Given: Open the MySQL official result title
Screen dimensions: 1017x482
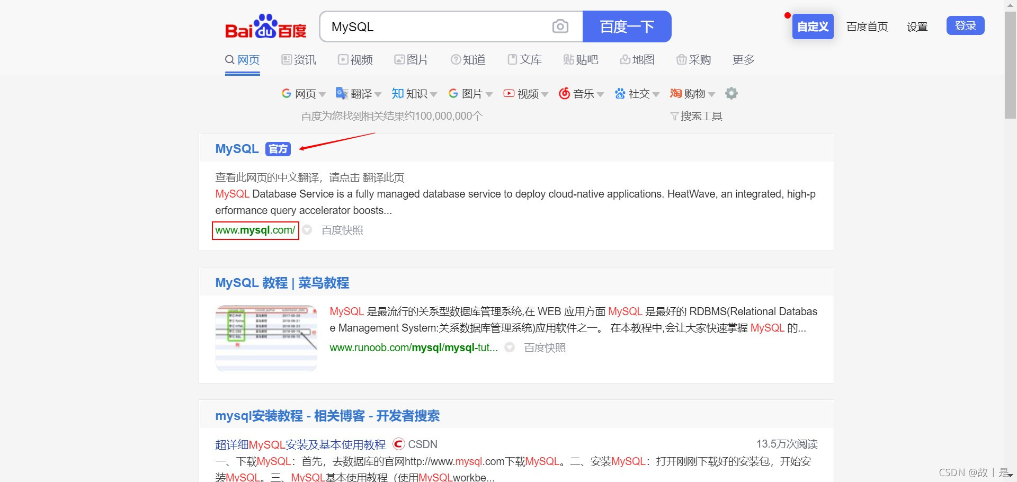Looking at the screenshot, I should pos(237,149).
